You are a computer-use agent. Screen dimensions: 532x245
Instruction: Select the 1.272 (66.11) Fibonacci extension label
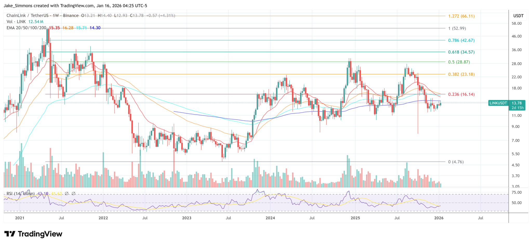[461, 16]
